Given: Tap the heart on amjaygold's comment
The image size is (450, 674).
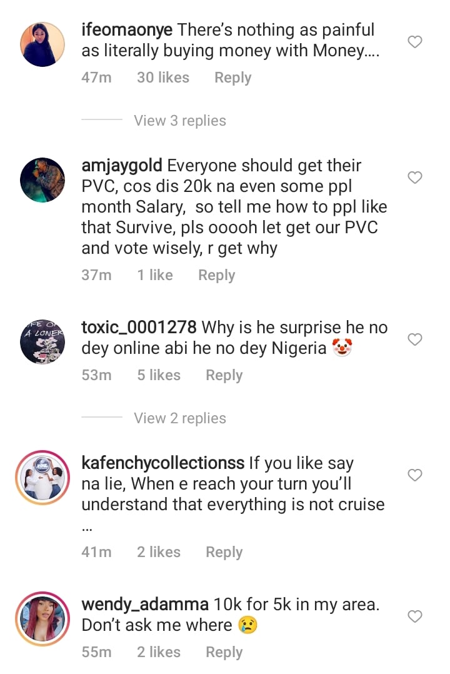Looking at the screenshot, I should [415, 178].
